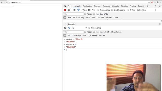Switch to the Network tab
162x91 pixels.
pyautogui.click(x=77, y=6)
